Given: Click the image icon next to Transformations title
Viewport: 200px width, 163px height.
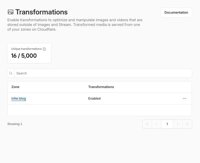Looking at the screenshot, I should pos(10,12).
